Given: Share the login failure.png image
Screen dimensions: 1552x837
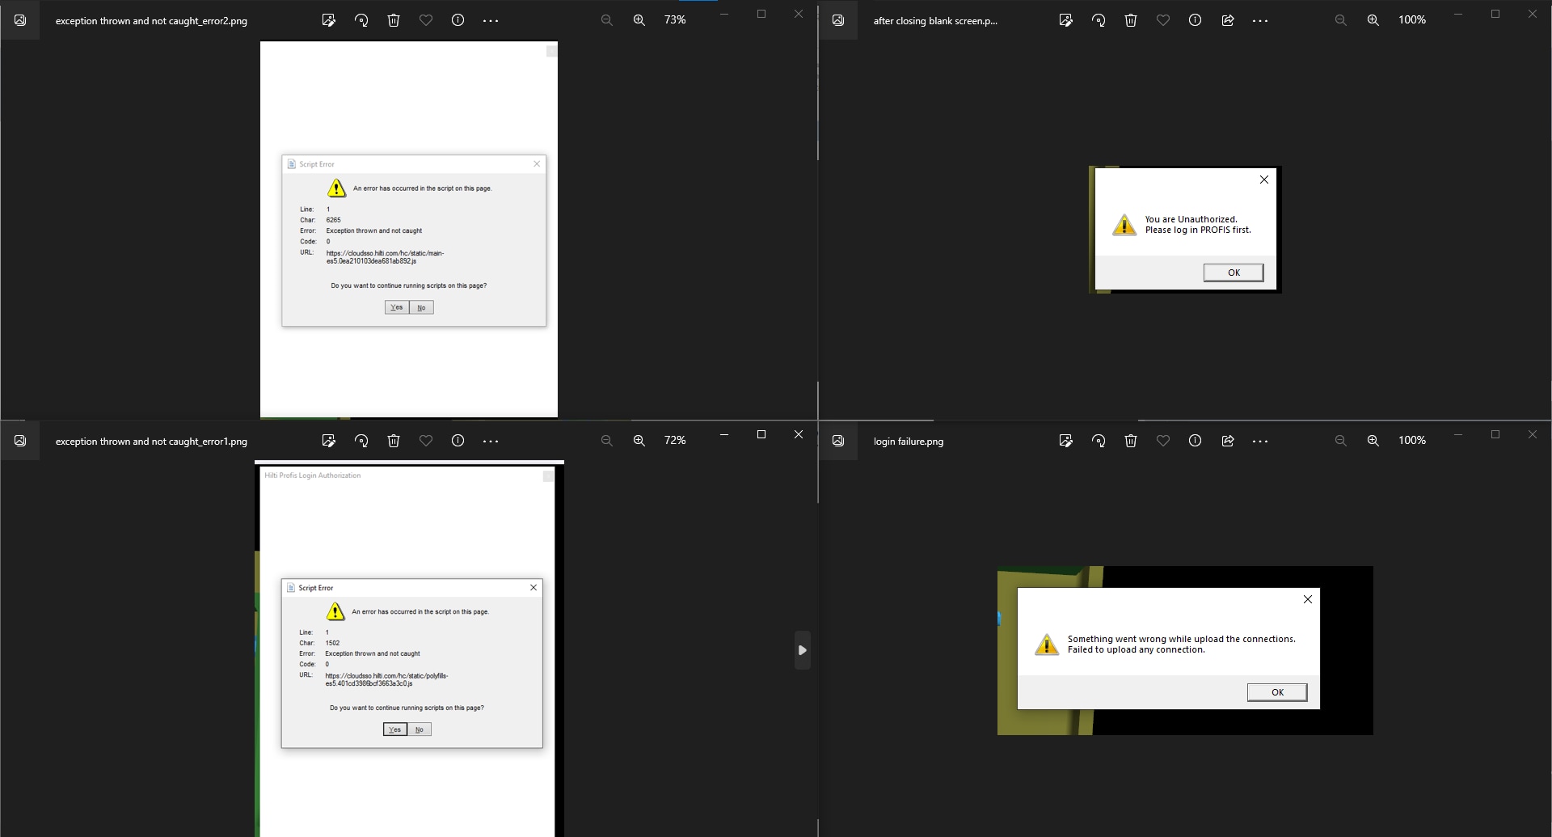Looking at the screenshot, I should pyautogui.click(x=1227, y=441).
